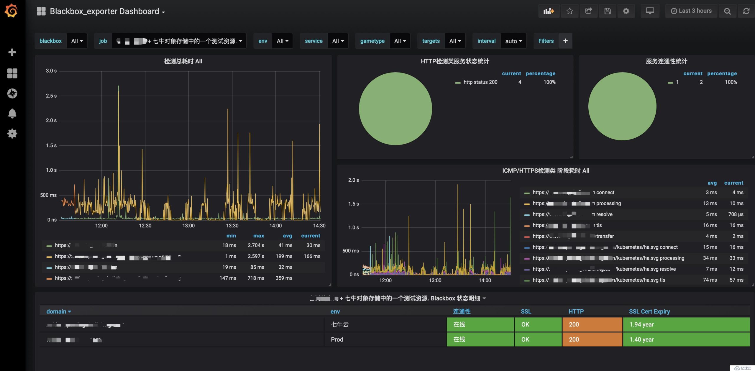755x371 pixels.
Task: Click the save dashboard icon
Action: point(607,11)
